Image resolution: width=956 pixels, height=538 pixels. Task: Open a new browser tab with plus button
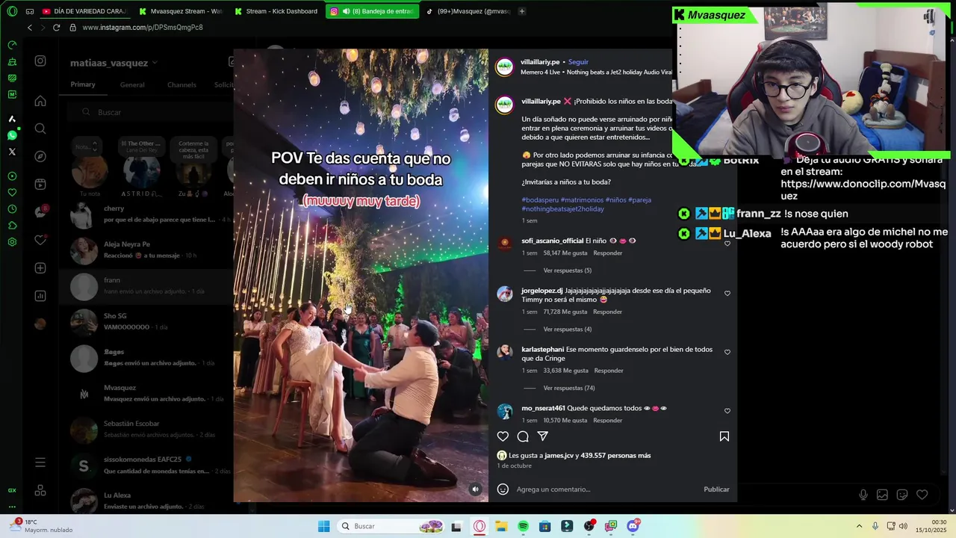[521, 11]
